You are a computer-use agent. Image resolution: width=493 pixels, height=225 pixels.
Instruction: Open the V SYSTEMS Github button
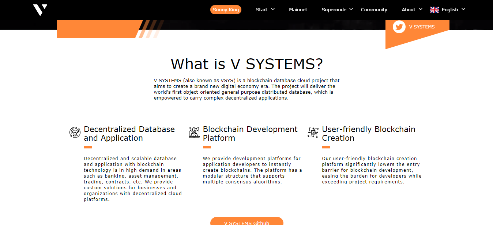(x=247, y=221)
